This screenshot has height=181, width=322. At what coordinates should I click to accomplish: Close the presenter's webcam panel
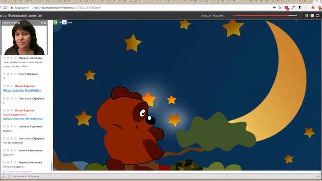[x=45, y=23]
